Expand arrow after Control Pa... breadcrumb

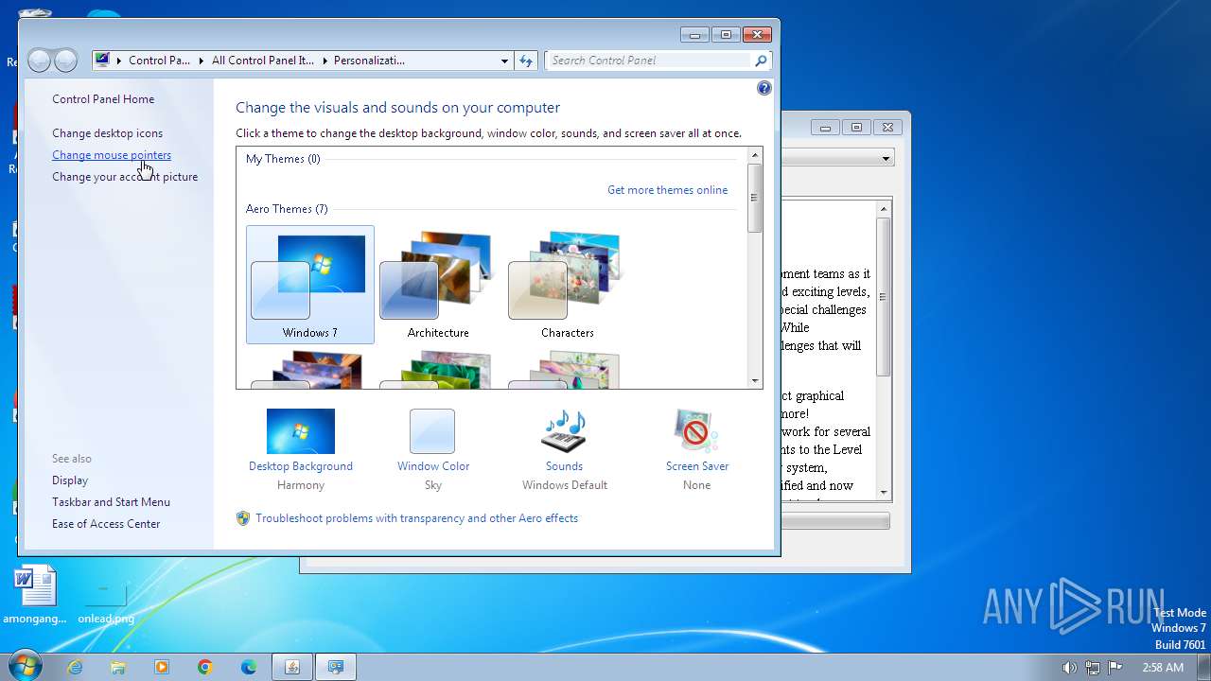201,61
